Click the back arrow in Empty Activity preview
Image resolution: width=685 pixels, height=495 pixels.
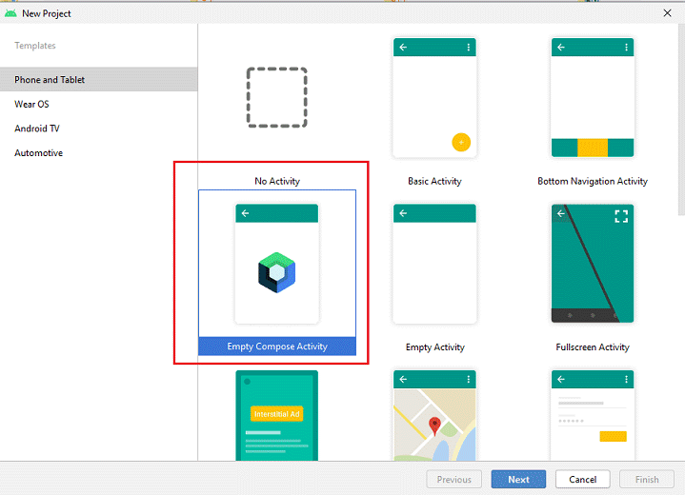[403, 213]
